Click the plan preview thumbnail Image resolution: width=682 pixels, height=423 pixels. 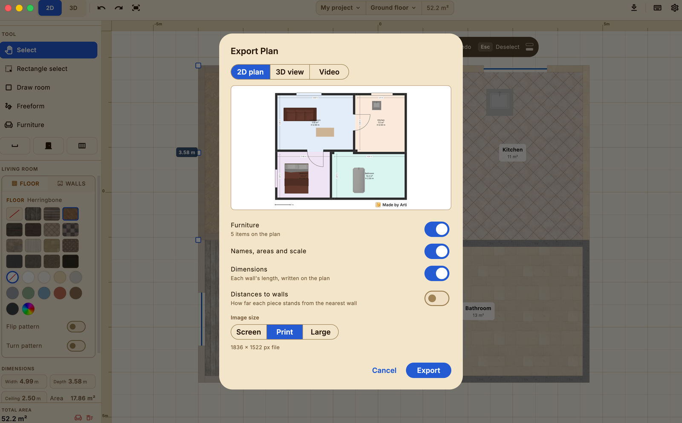[x=341, y=148]
